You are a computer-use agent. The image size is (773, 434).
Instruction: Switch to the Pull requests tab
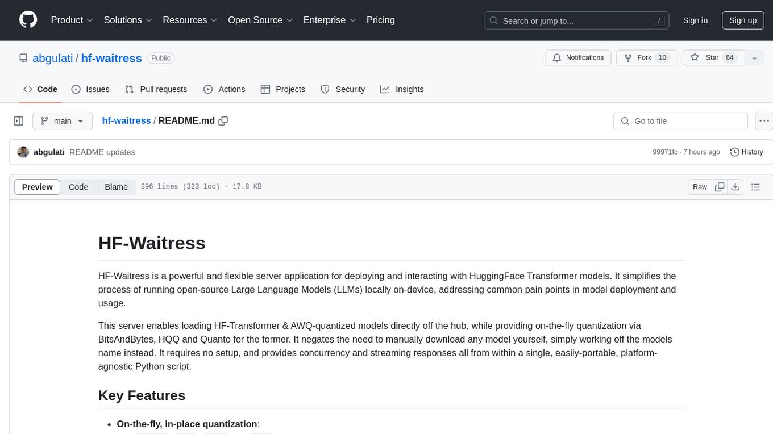156,89
